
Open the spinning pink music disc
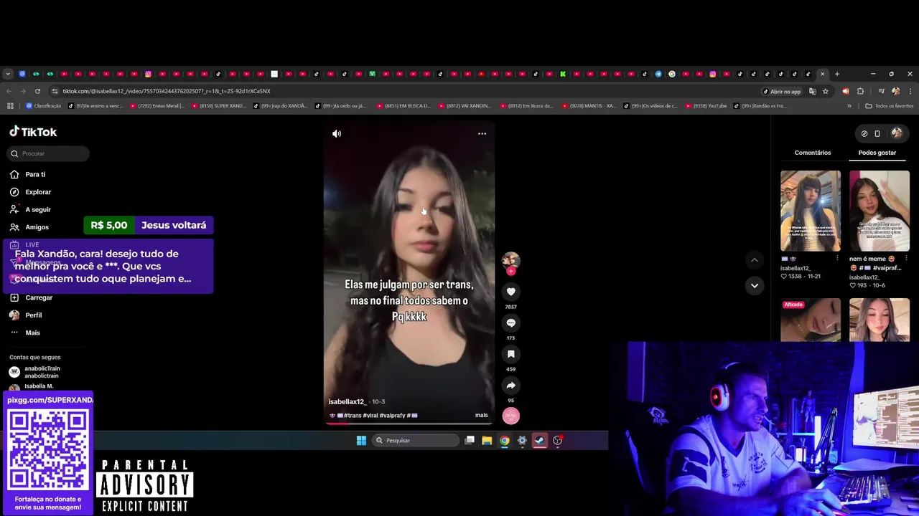(x=510, y=416)
